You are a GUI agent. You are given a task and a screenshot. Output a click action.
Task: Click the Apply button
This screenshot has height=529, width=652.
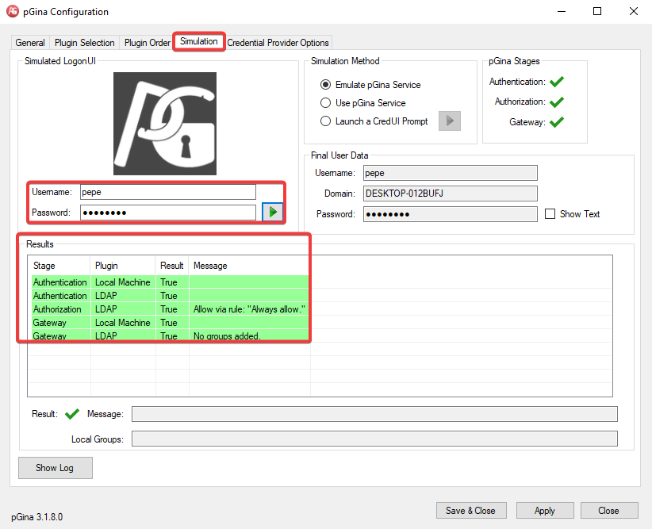(x=545, y=511)
